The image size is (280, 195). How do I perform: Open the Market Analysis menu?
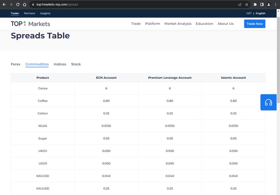click(x=178, y=23)
